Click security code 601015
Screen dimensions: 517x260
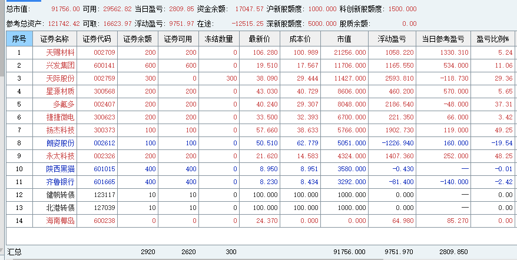pos(105,169)
